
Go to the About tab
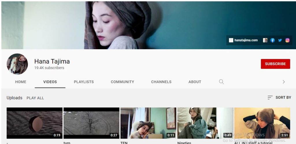pyautogui.click(x=195, y=82)
